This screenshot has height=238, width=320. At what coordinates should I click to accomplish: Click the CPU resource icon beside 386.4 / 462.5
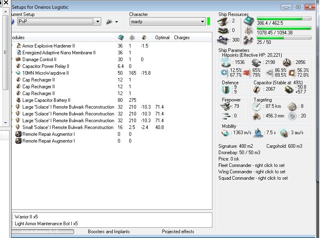[249, 21]
